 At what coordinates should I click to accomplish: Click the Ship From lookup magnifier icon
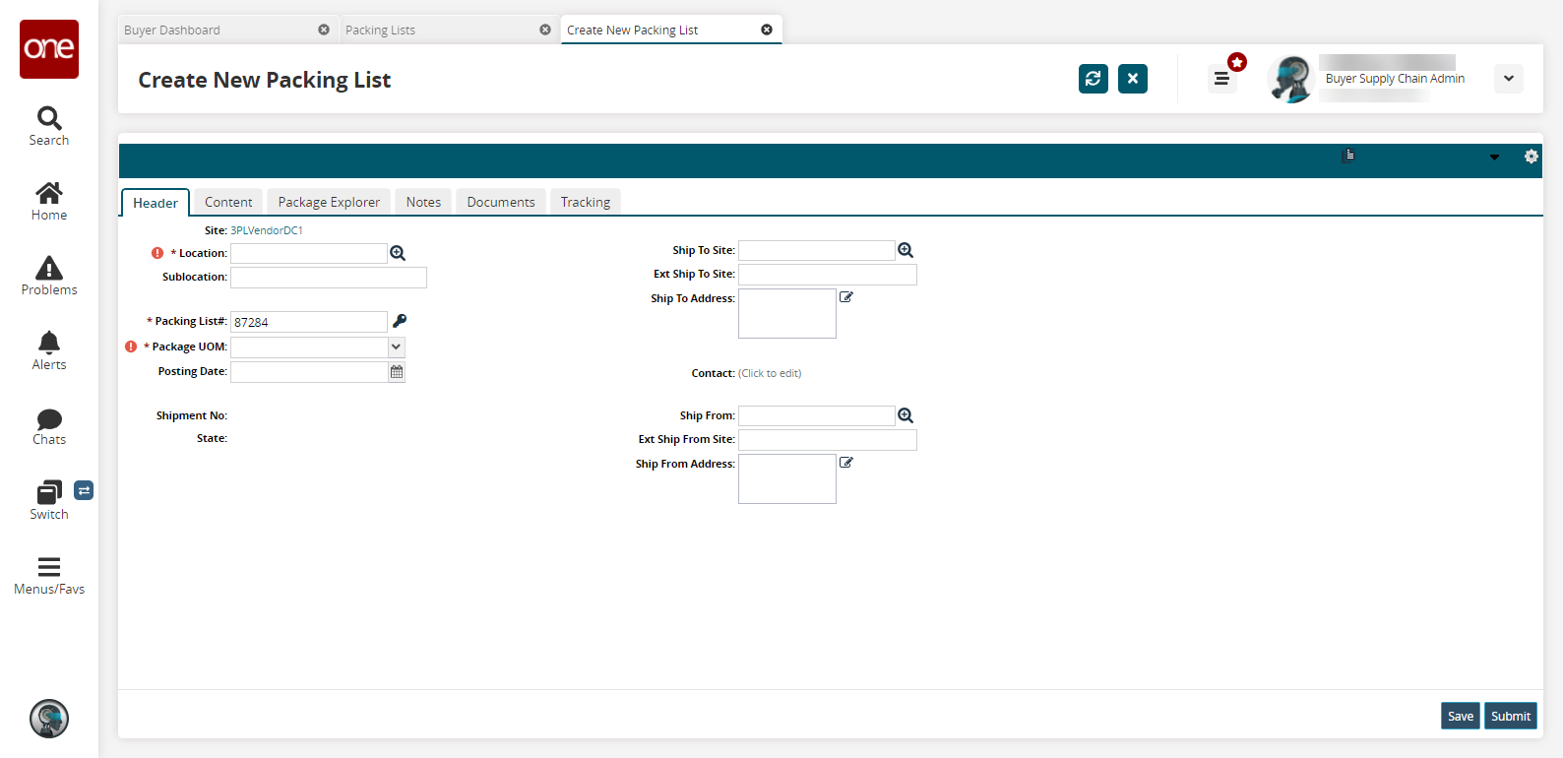click(906, 415)
